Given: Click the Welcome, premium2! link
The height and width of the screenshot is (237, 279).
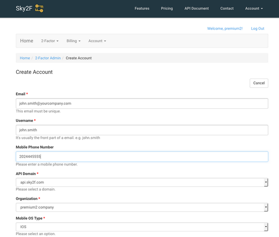Looking at the screenshot, I should click(x=225, y=28).
